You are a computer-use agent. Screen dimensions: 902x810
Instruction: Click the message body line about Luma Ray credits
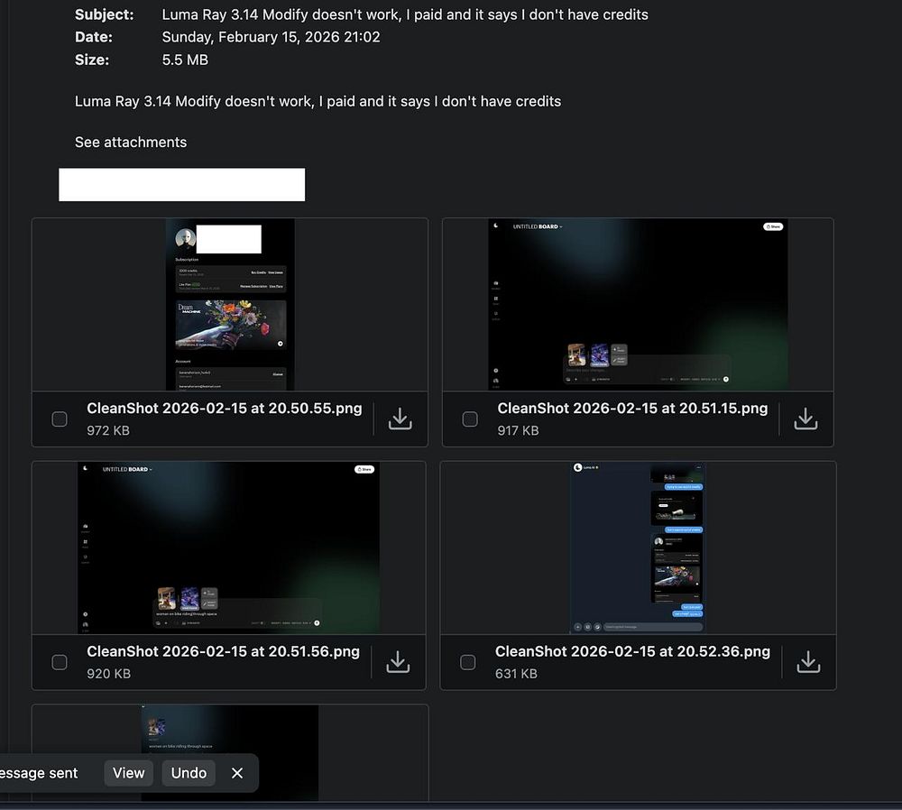[x=318, y=101]
